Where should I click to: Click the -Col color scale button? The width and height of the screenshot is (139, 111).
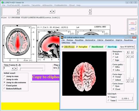(x=132, y=28)
